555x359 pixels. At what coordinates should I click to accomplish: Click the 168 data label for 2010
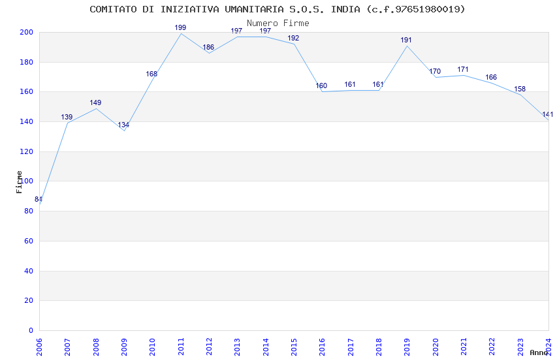pyautogui.click(x=151, y=74)
